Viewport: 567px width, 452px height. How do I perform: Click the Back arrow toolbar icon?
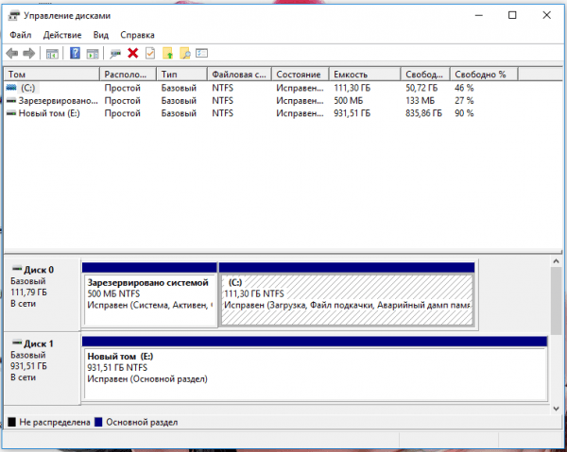point(12,54)
